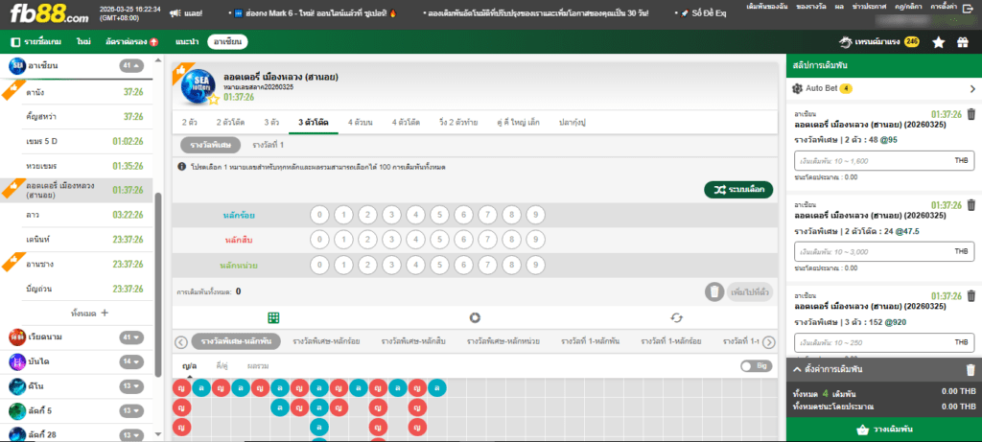Go to previous statistics tabs arrow
This screenshot has width=982, height=442.
point(181,342)
